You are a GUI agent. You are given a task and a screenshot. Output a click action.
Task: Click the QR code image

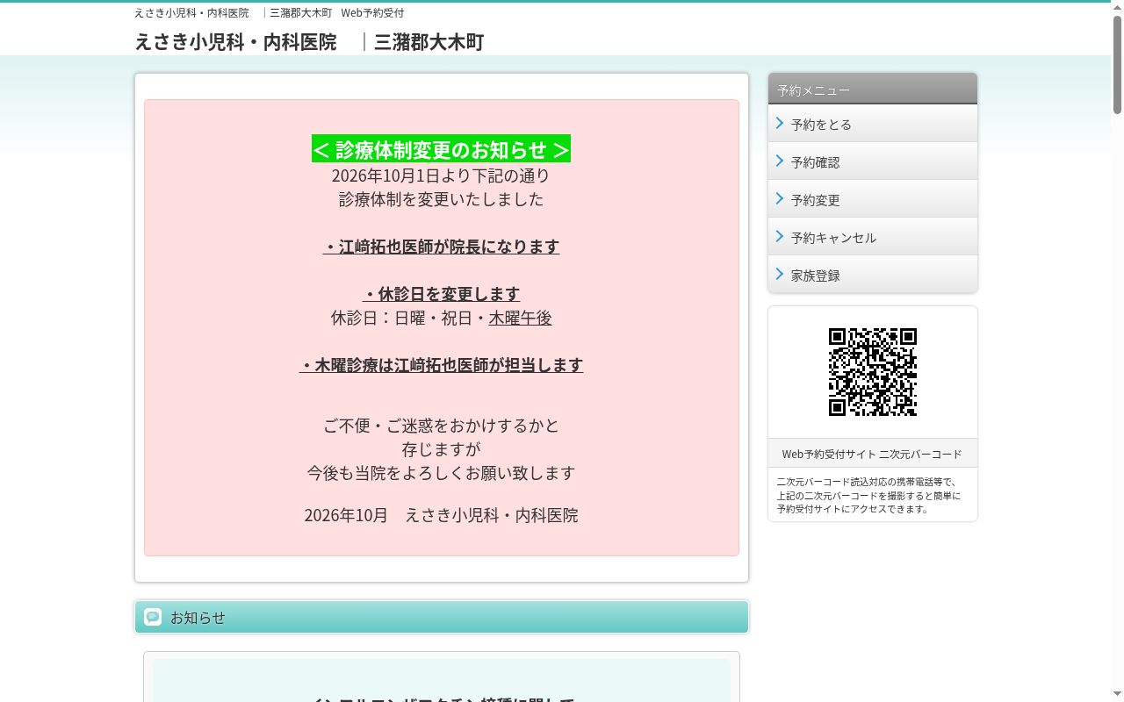(x=873, y=372)
